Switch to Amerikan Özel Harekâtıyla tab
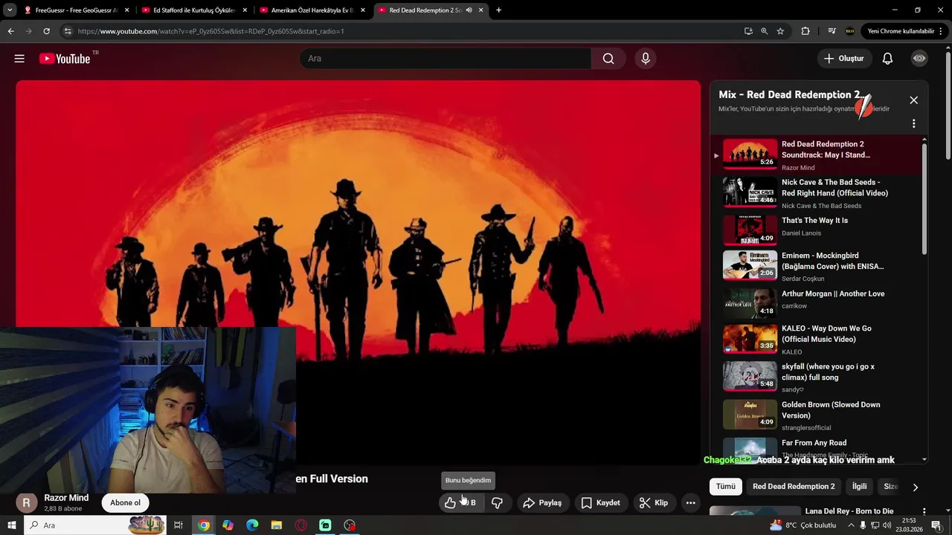The width and height of the screenshot is (952, 535). pos(312,10)
